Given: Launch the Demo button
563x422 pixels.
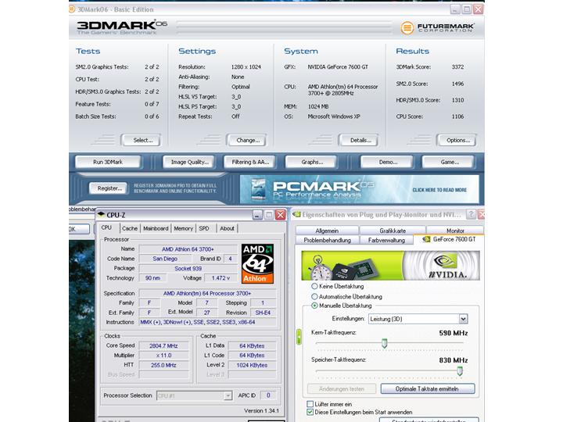Looking at the screenshot, I should [x=387, y=162].
